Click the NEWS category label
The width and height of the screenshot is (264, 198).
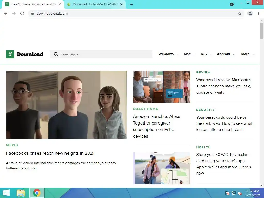(x=12, y=145)
